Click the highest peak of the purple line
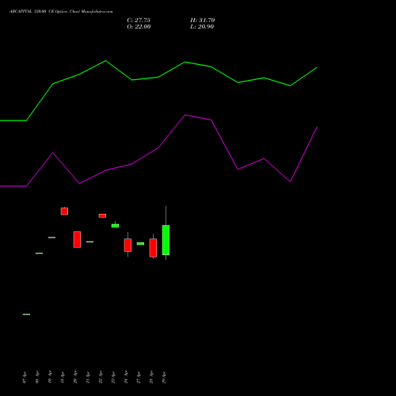The image size is (396, 396). pyautogui.click(x=185, y=115)
